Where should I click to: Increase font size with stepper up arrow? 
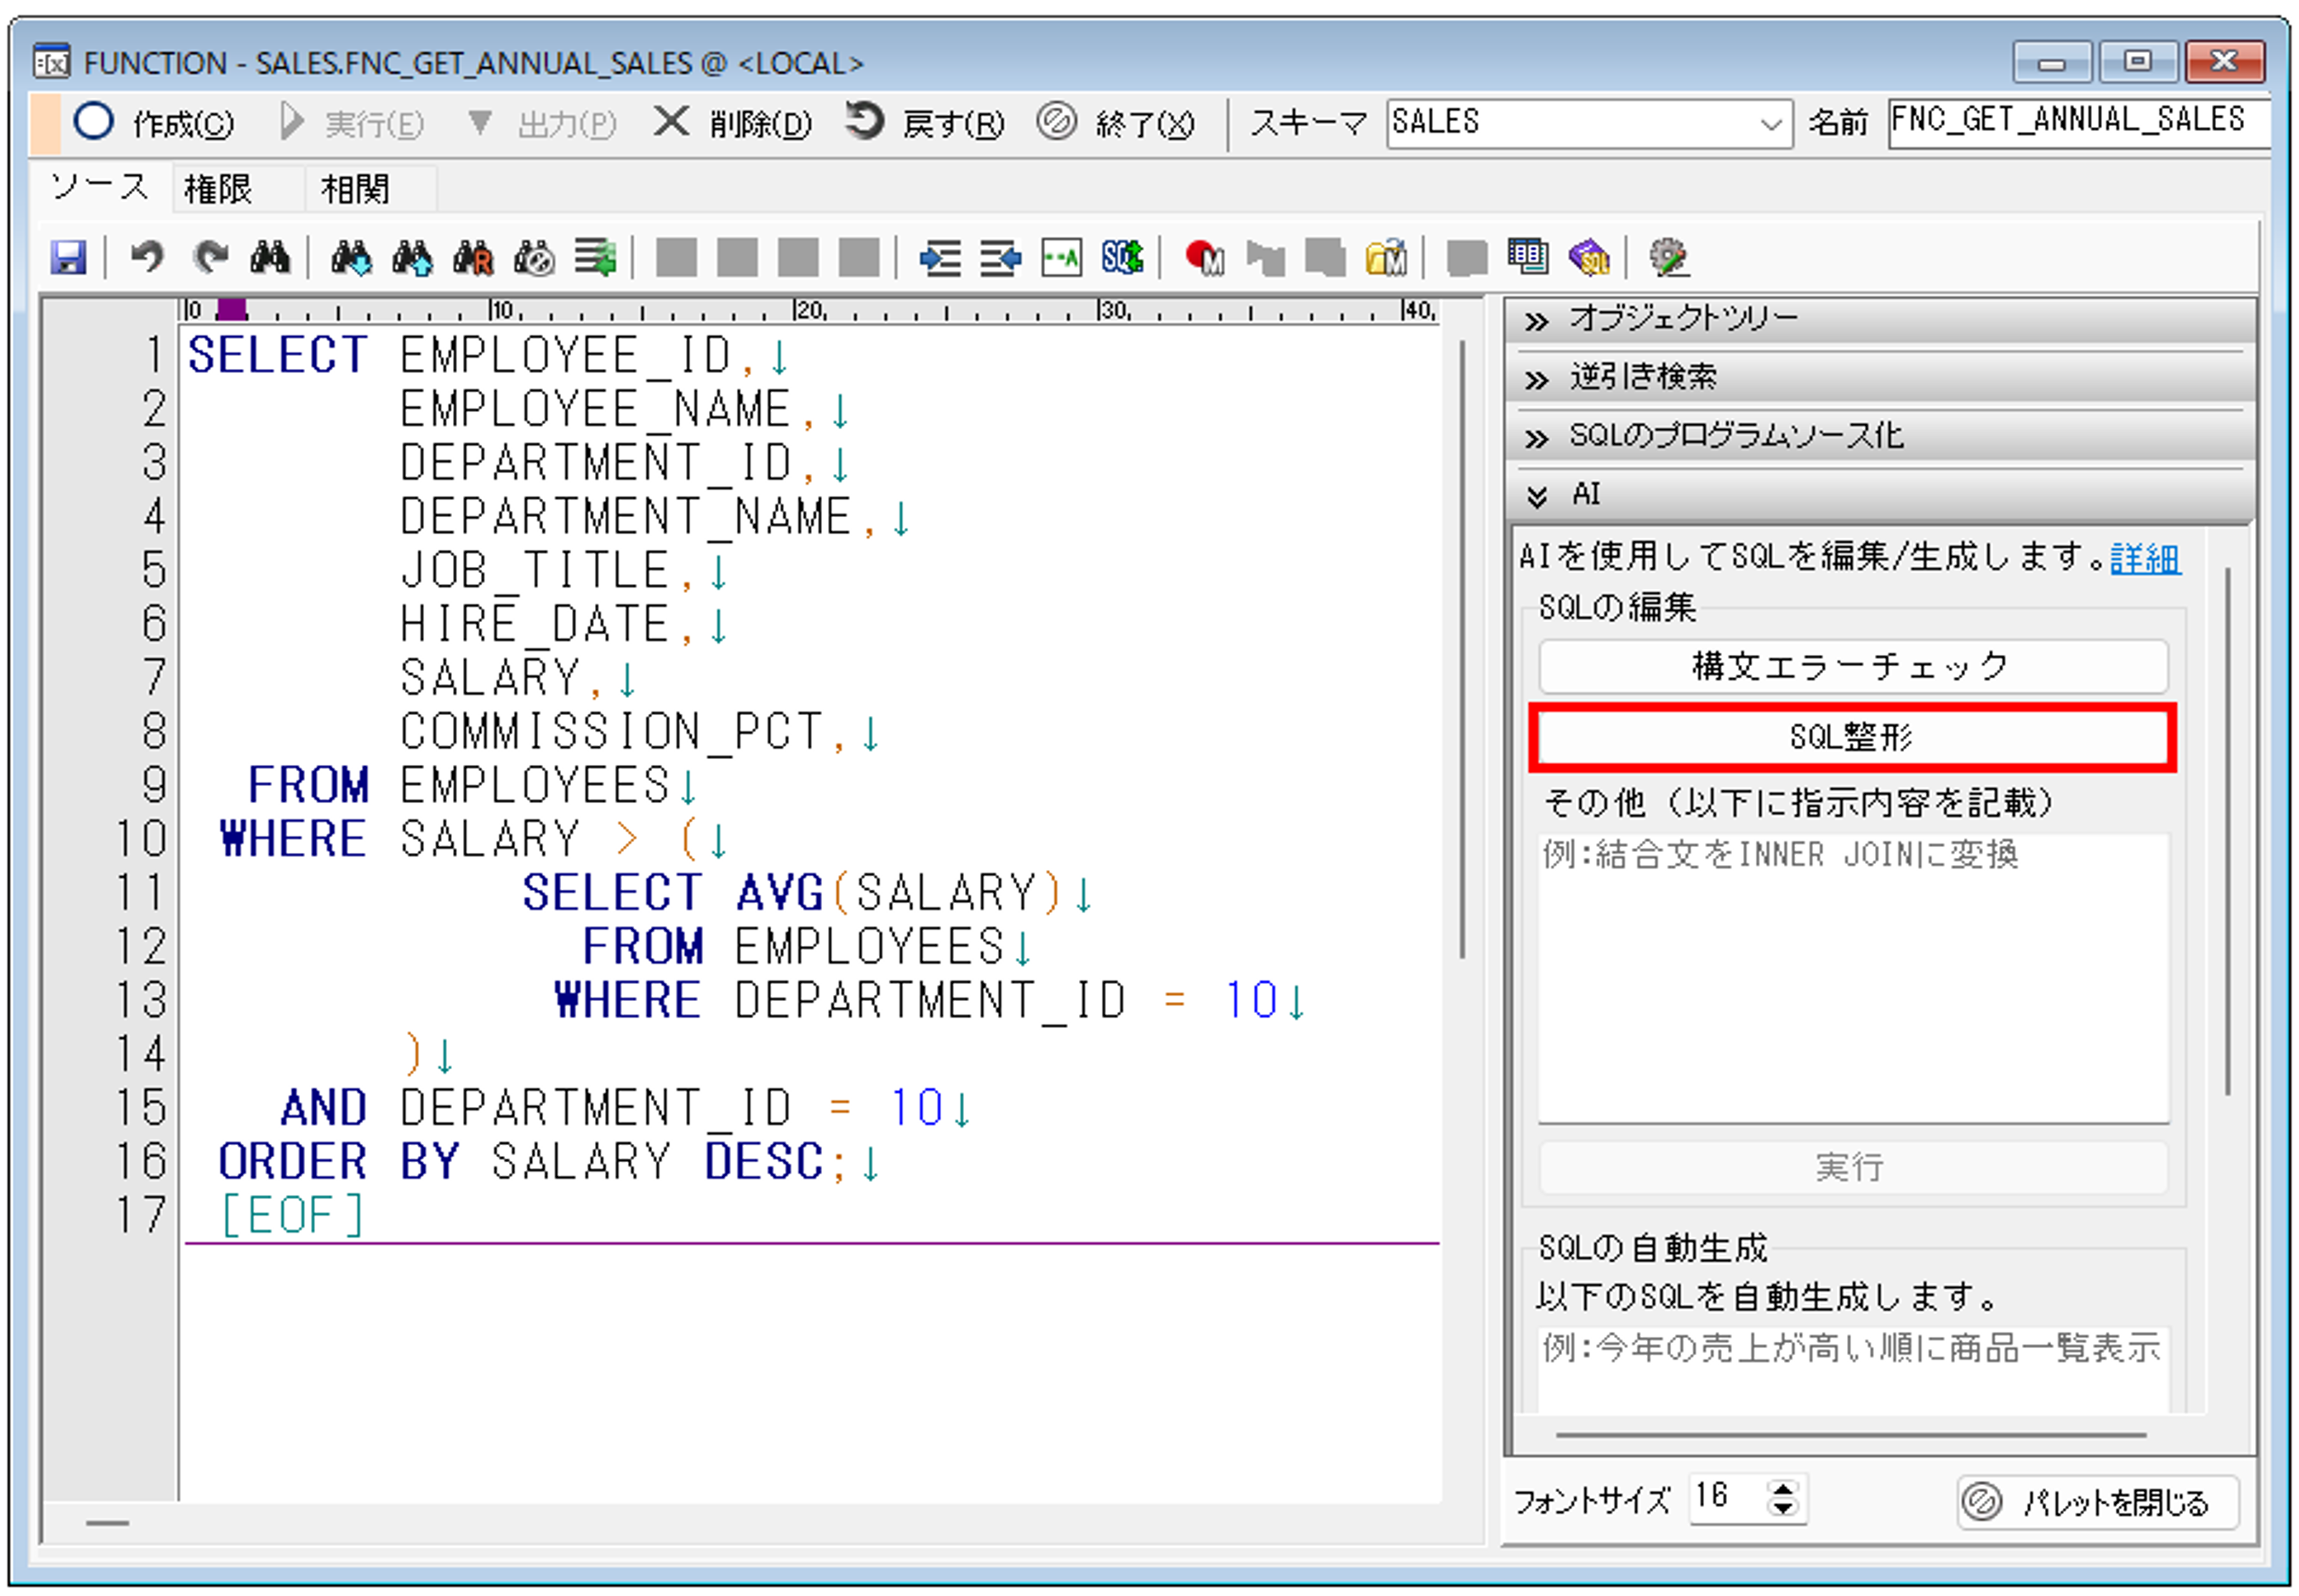tap(1783, 1489)
